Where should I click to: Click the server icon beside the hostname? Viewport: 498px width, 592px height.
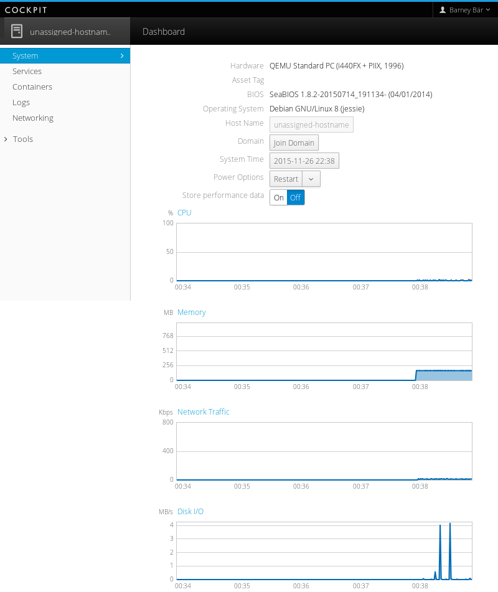(x=17, y=31)
